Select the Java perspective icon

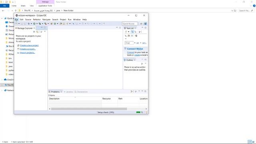tap(146, 24)
